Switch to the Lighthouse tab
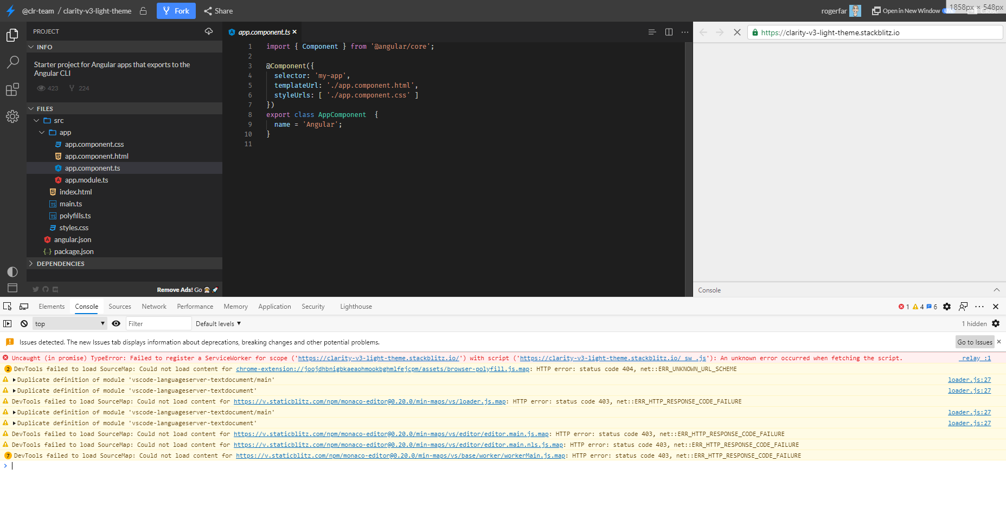Viewport: 1006px width, 527px height. 356,306
